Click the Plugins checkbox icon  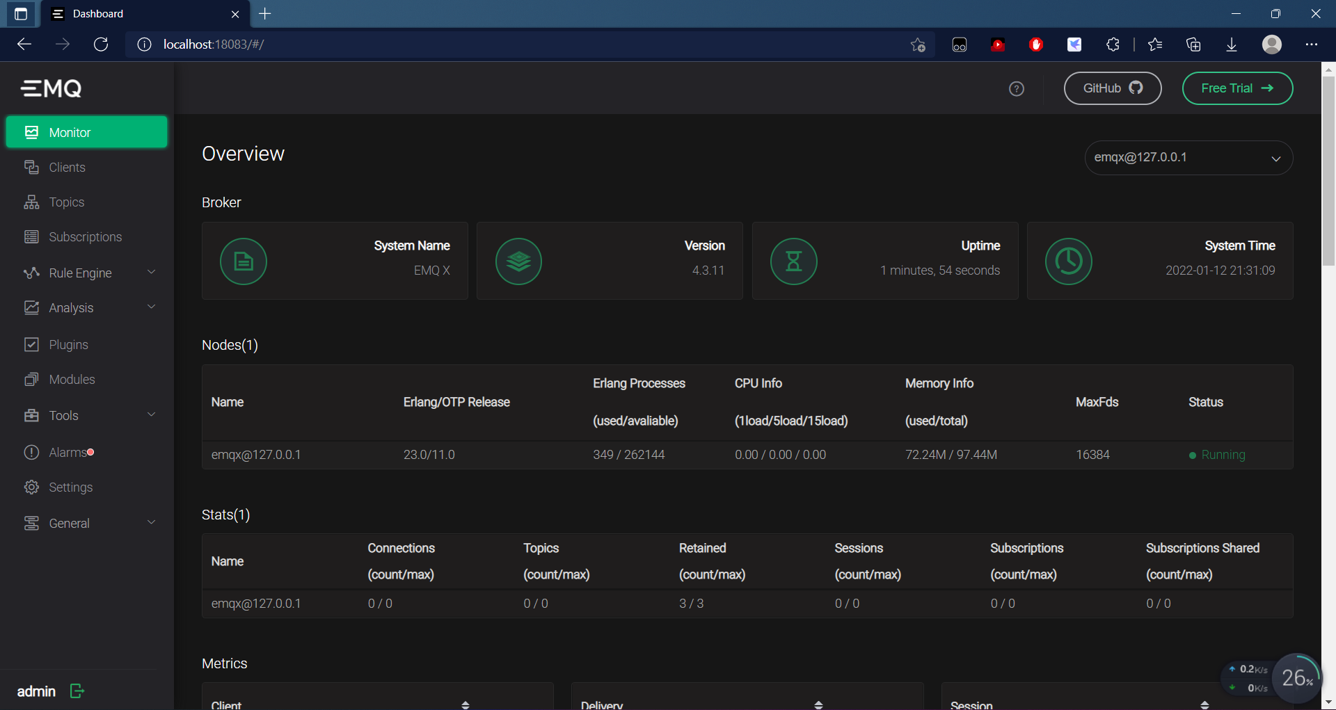coord(31,344)
